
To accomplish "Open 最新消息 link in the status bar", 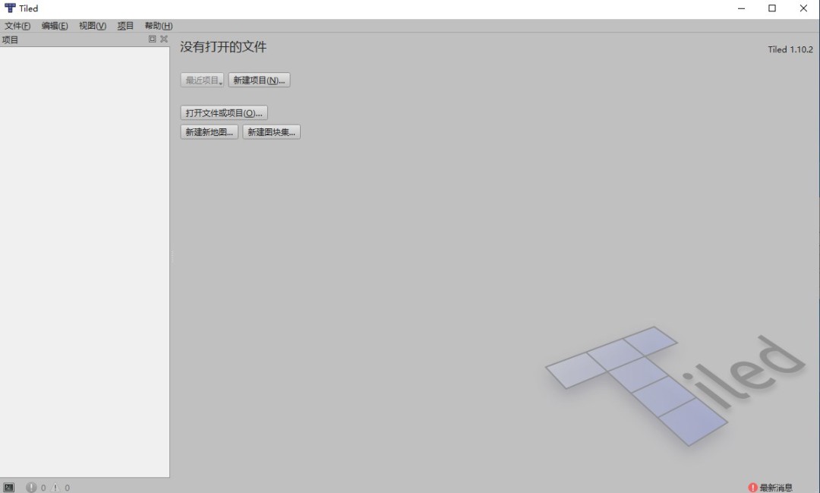I will [x=776, y=487].
